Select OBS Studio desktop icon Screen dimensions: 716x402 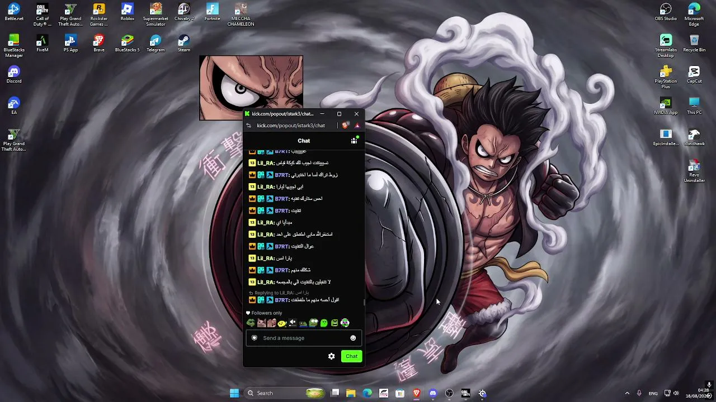(666, 13)
